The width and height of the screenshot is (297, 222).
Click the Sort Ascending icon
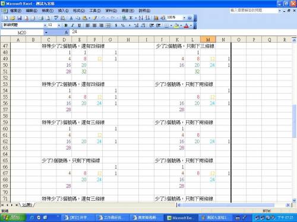coord(141,18)
